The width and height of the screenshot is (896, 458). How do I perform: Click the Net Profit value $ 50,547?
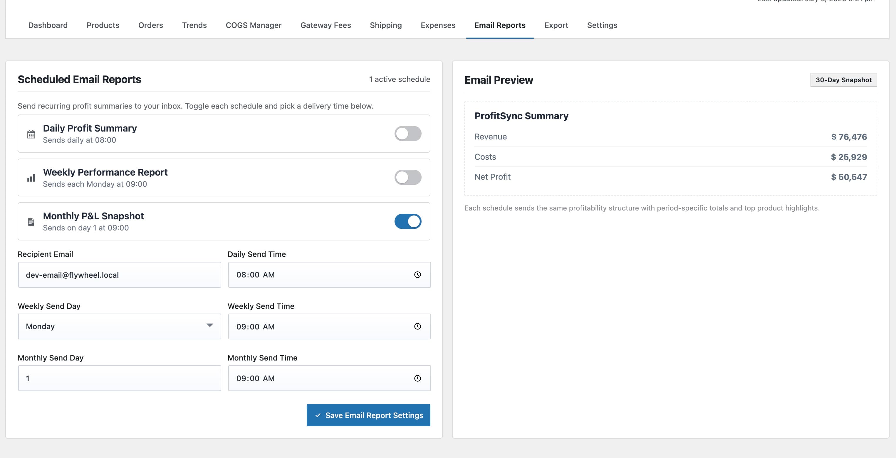tap(849, 177)
